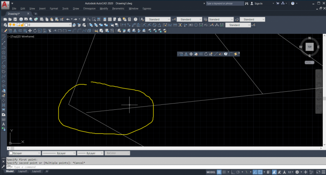This screenshot has height=175, width=326.
Task: Click the Type a command input field
Action: click(81, 167)
